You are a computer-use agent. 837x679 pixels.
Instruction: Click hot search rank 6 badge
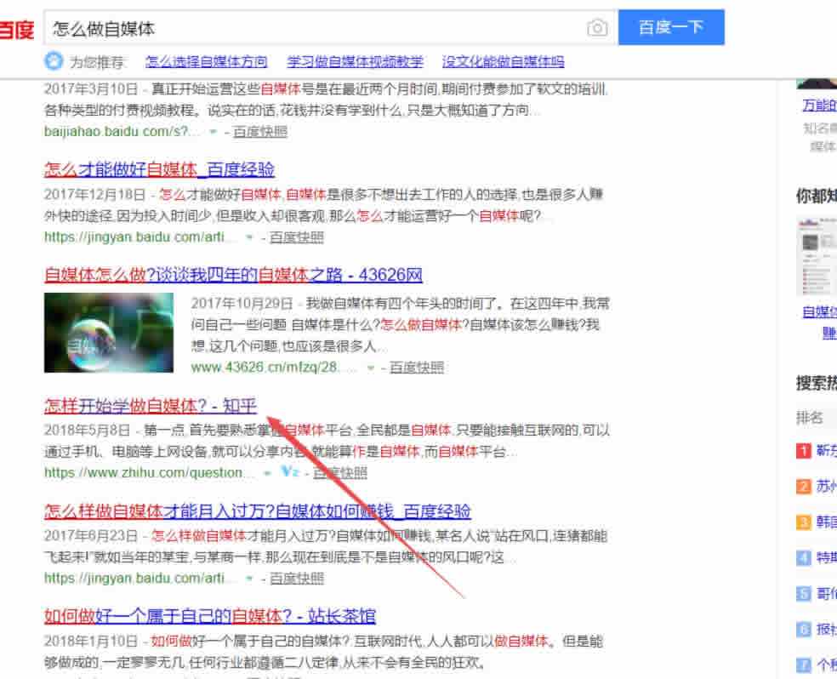tap(803, 630)
